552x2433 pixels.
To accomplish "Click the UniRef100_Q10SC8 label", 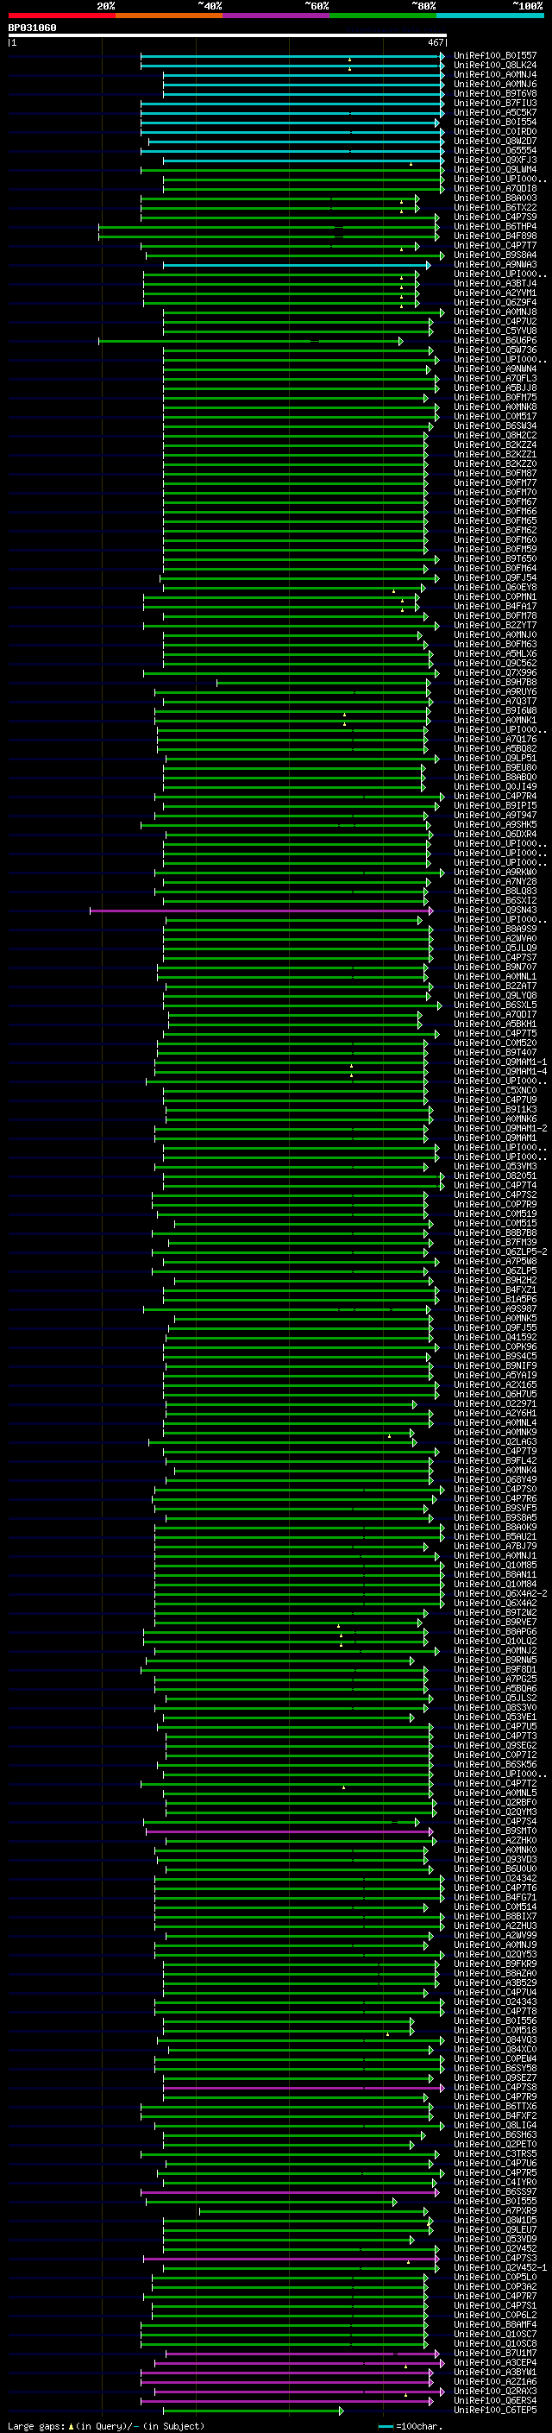I will click(494, 2343).
